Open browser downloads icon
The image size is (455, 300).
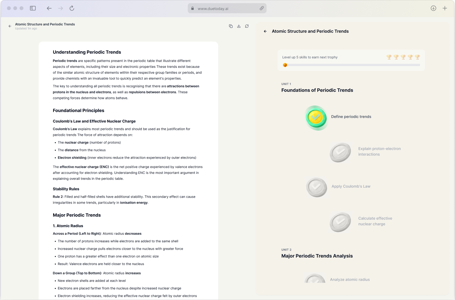433,8
